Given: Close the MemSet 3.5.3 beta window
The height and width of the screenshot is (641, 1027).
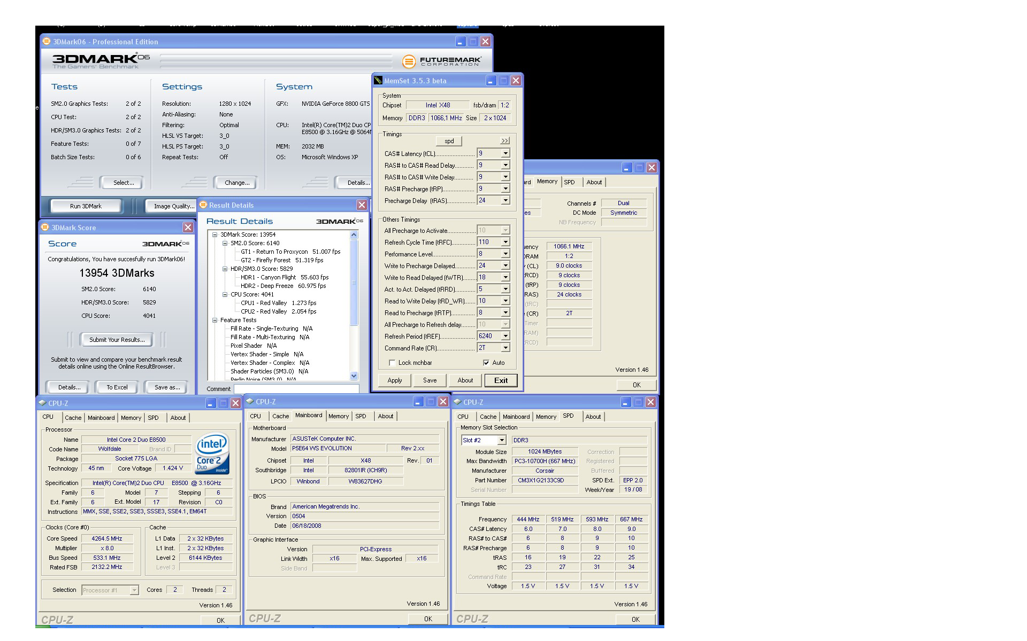Looking at the screenshot, I should [x=516, y=80].
